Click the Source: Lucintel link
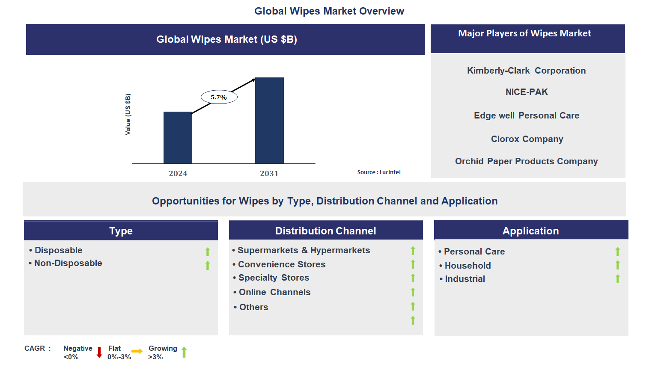Viewport: 658px width, 373px height. (x=379, y=172)
